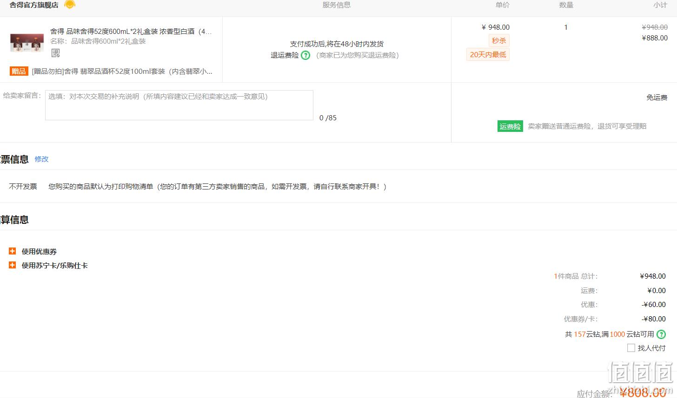Click the 小计 column header
The height and width of the screenshot is (398, 677).
pyautogui.click(x=660, y=5)
